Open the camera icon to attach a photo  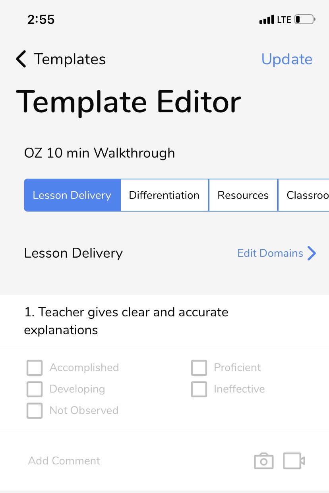click(x=263, y=461)
